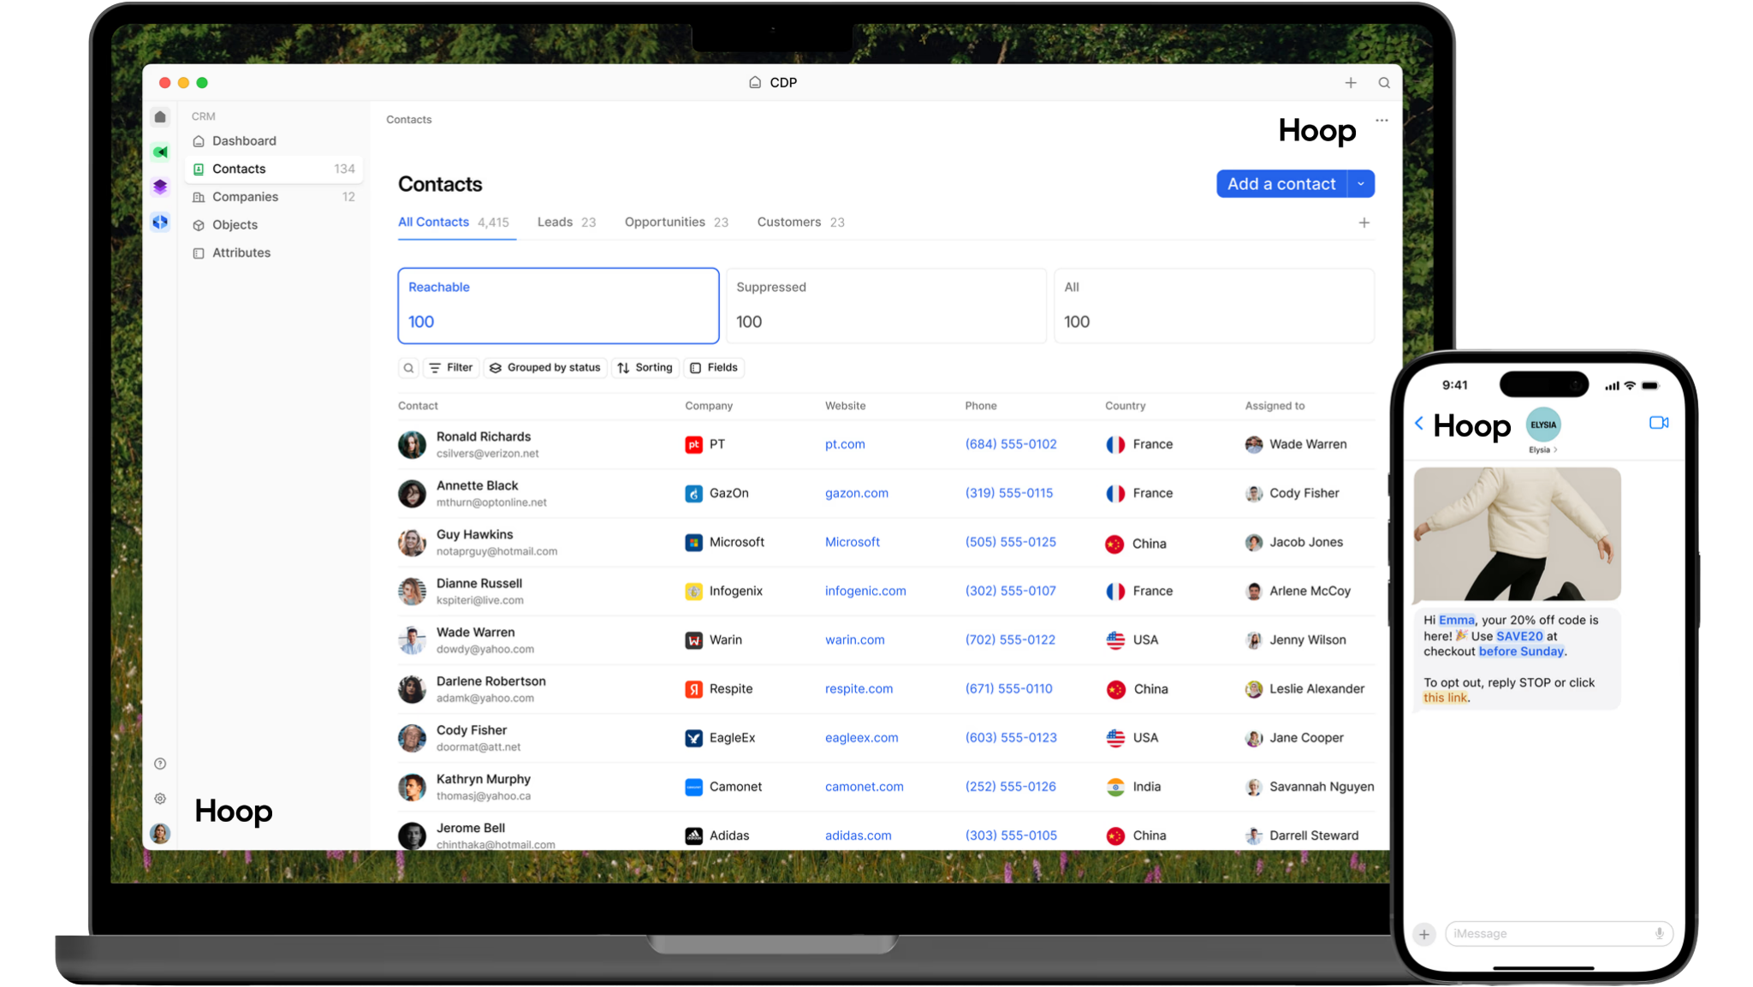Click the search magnifier in the title bar

[x=1383, y=83]
